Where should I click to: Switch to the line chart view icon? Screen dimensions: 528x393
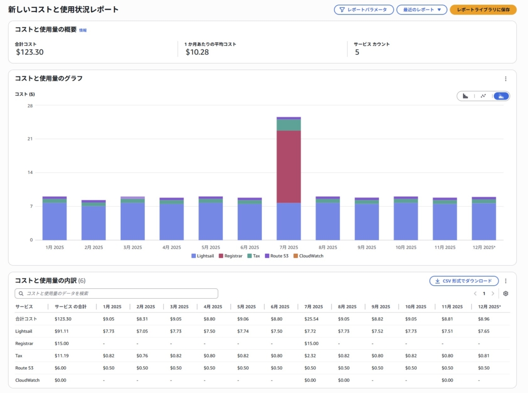point(483,96)
